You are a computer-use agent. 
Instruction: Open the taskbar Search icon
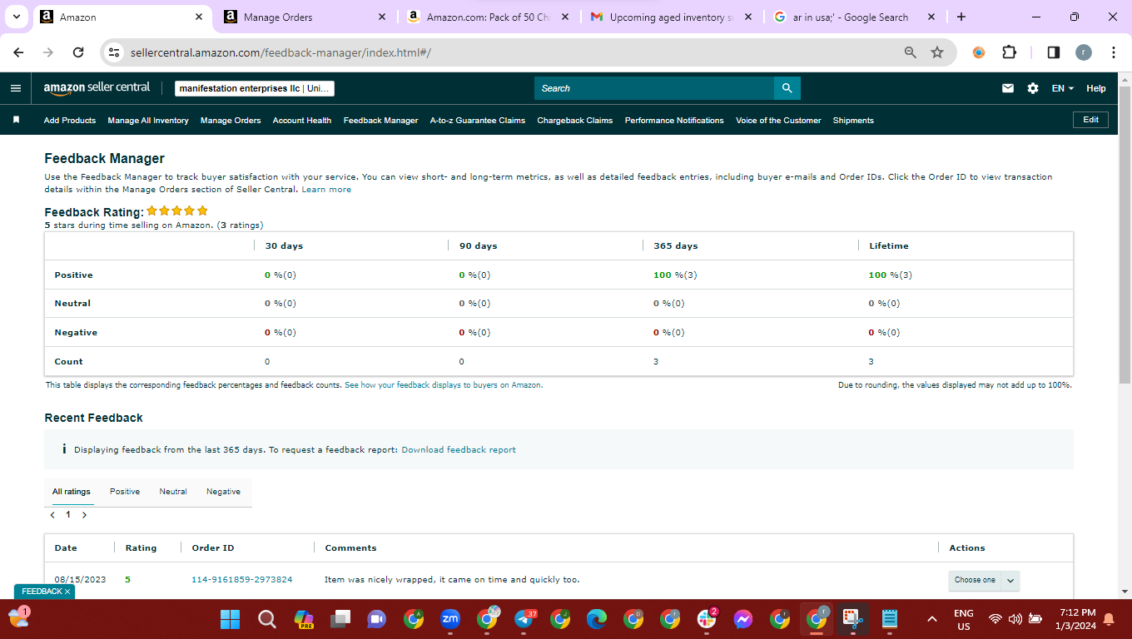266,619
